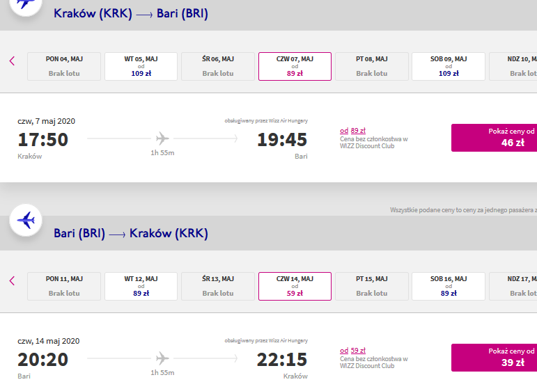Click the NDZ 17 MAJ return date tab
Screen dimensions: 537x382
point(513,286)
